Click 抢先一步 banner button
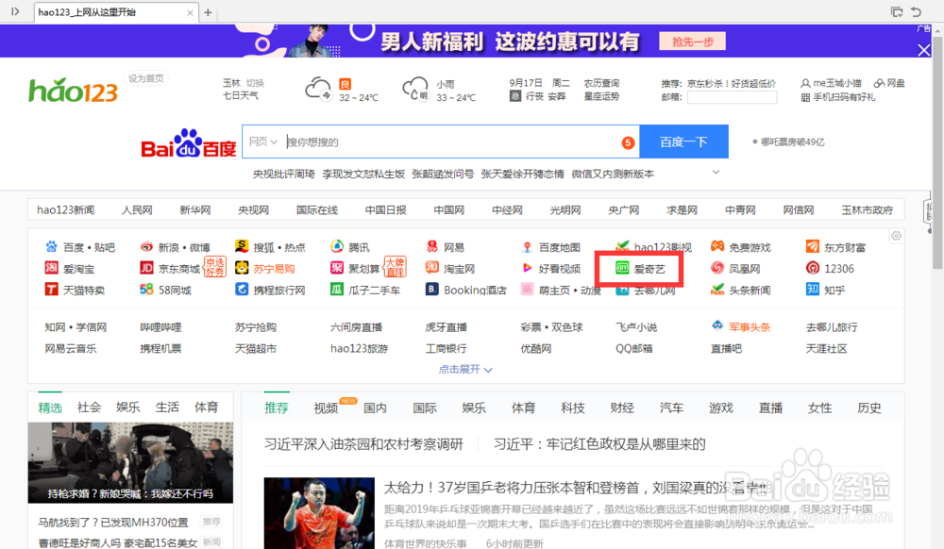944x549 pixels. point(692,42)
